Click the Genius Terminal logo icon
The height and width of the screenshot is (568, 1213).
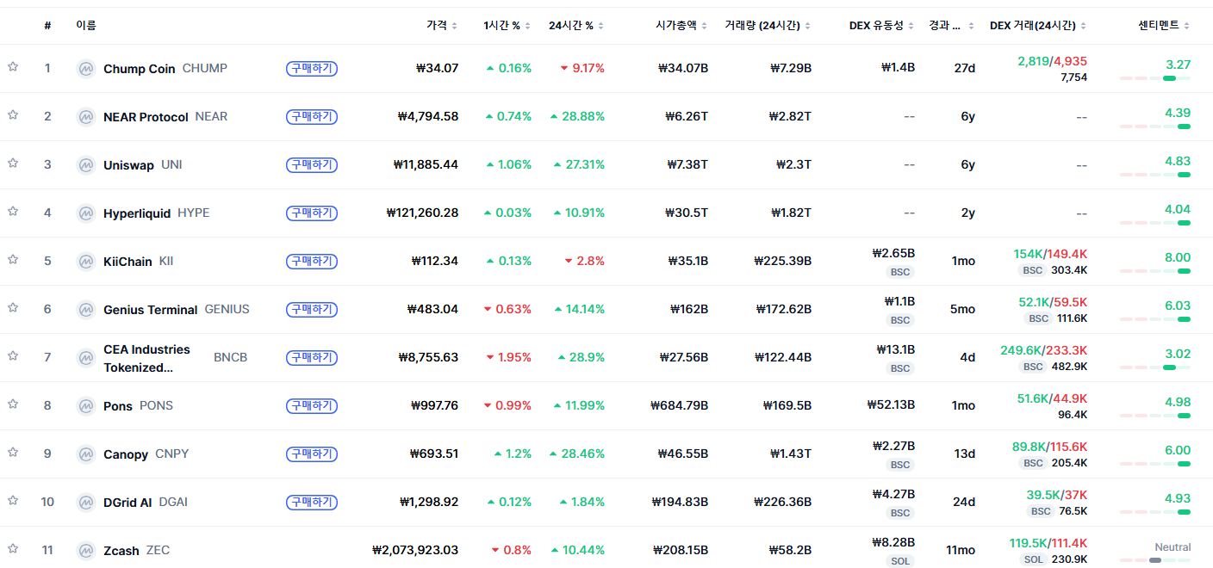(x=85, y=310)
